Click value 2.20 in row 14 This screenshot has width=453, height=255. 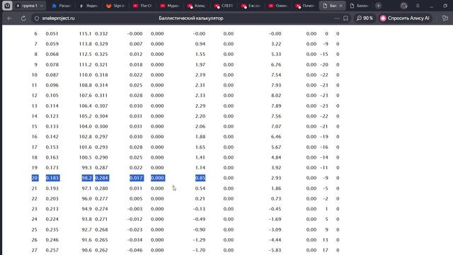pyautogui.click(x=200, y=116)
